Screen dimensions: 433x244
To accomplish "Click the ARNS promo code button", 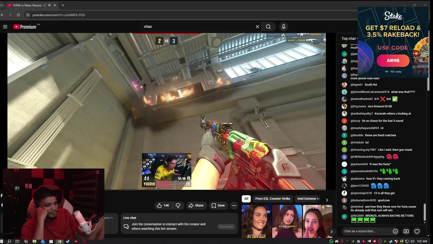I will coord(393,60).
